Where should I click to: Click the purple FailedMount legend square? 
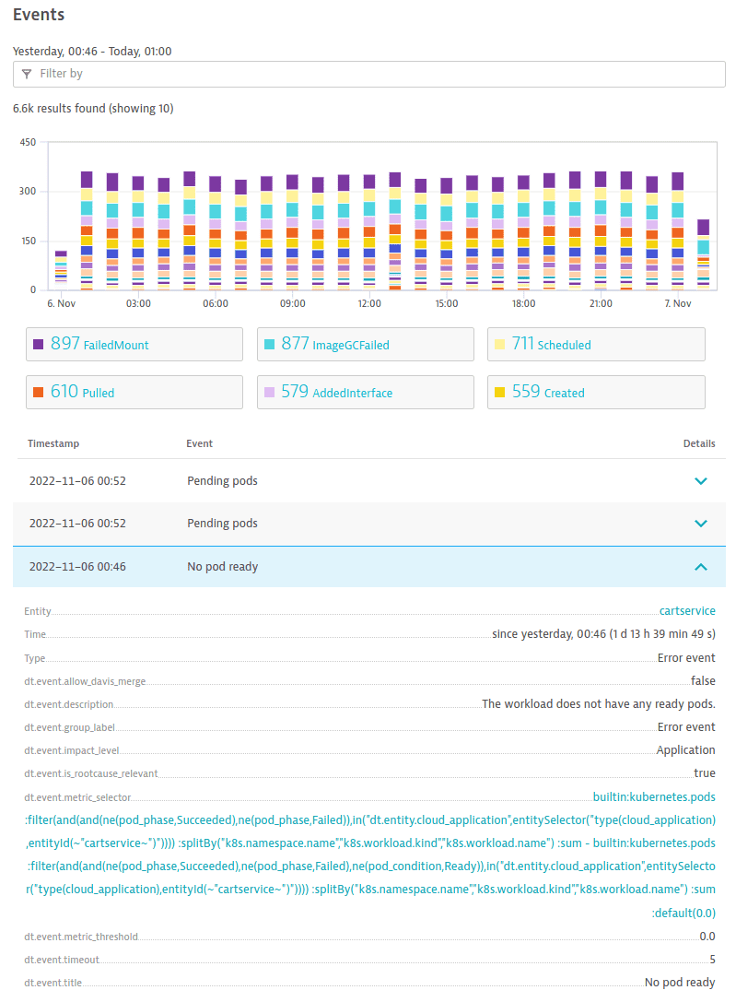tap(39, 345)
